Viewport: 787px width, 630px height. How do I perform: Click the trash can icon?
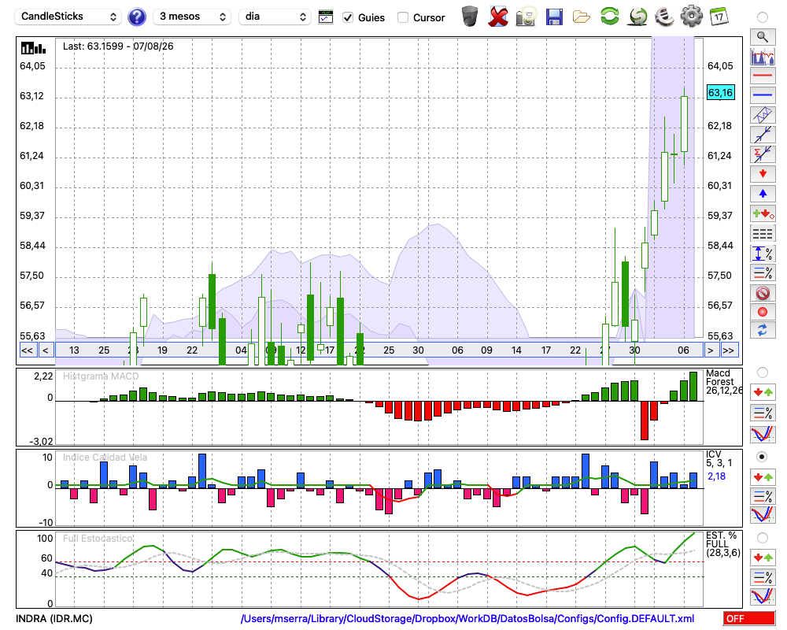click(x=470, y=16)
